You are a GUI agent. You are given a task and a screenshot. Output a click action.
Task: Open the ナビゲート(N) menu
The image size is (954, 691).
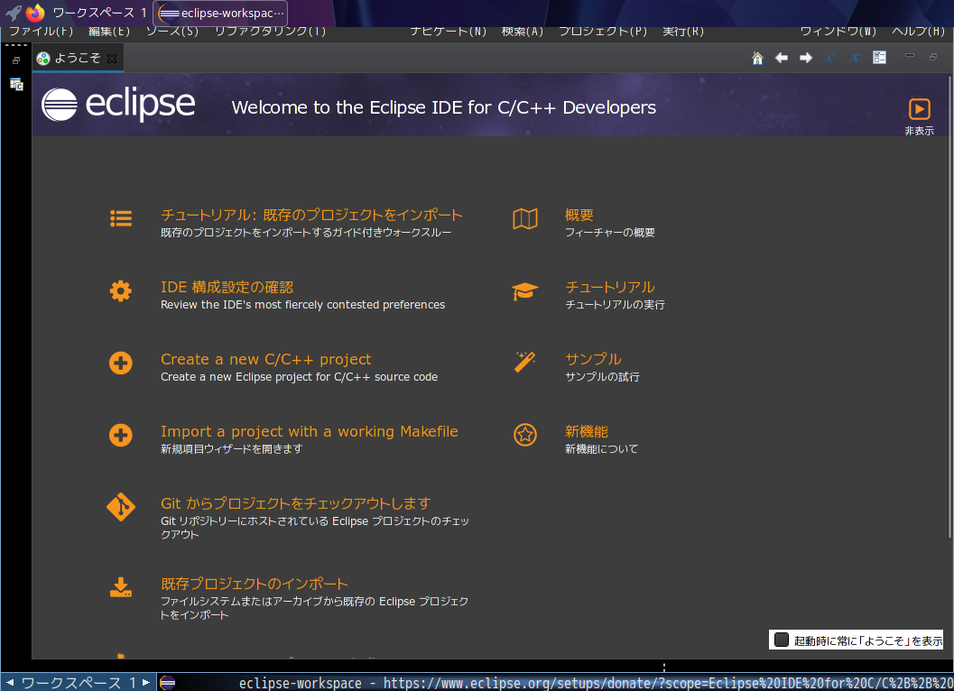pyautogui.click(x=449, y=31)
